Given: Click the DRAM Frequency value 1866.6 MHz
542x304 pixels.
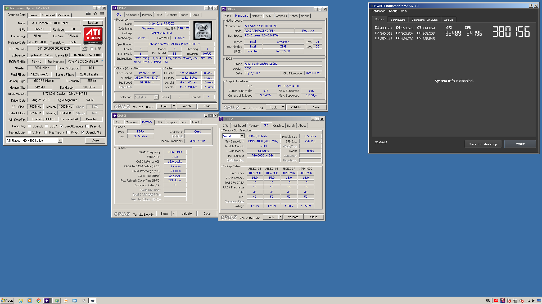Looking at the screenshot, I should [175, 152].
